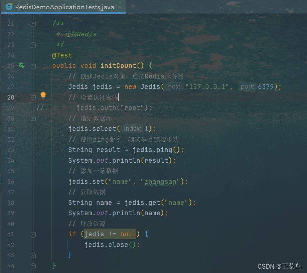Click line number 36 in the gutter

tap(11, 181)
